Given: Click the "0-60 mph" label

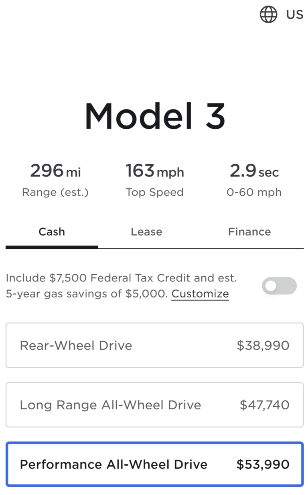Looking at the screenshot, I should (254, 192).
